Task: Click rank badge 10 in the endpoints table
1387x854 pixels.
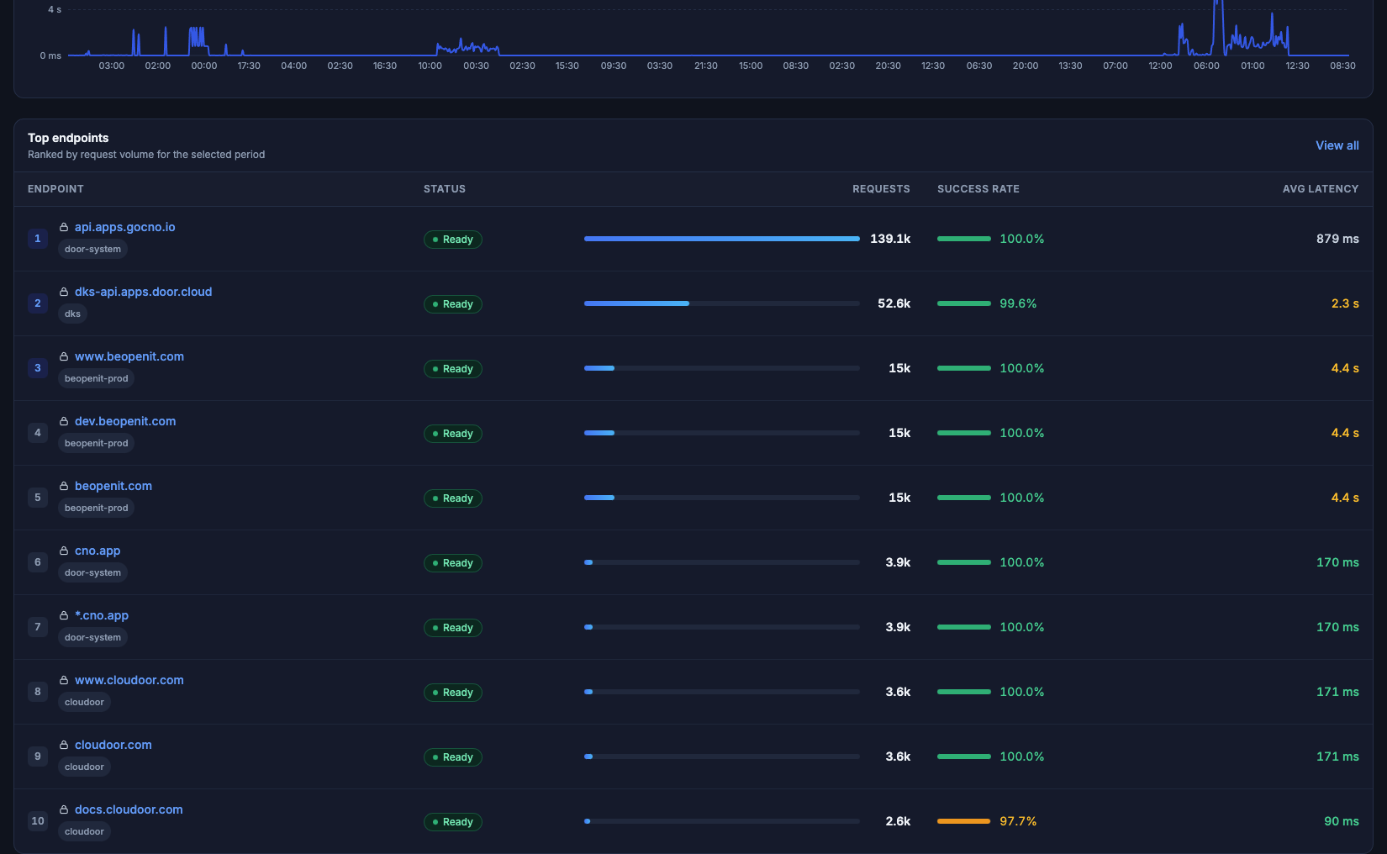Action: [x=38, y=821]
